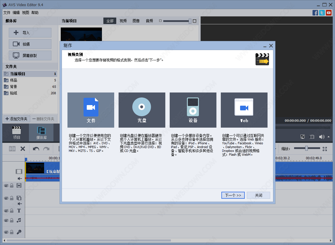Click the split clip scissors tool
The width and height of the screenshot is (335, 245).
click(12, 149)
